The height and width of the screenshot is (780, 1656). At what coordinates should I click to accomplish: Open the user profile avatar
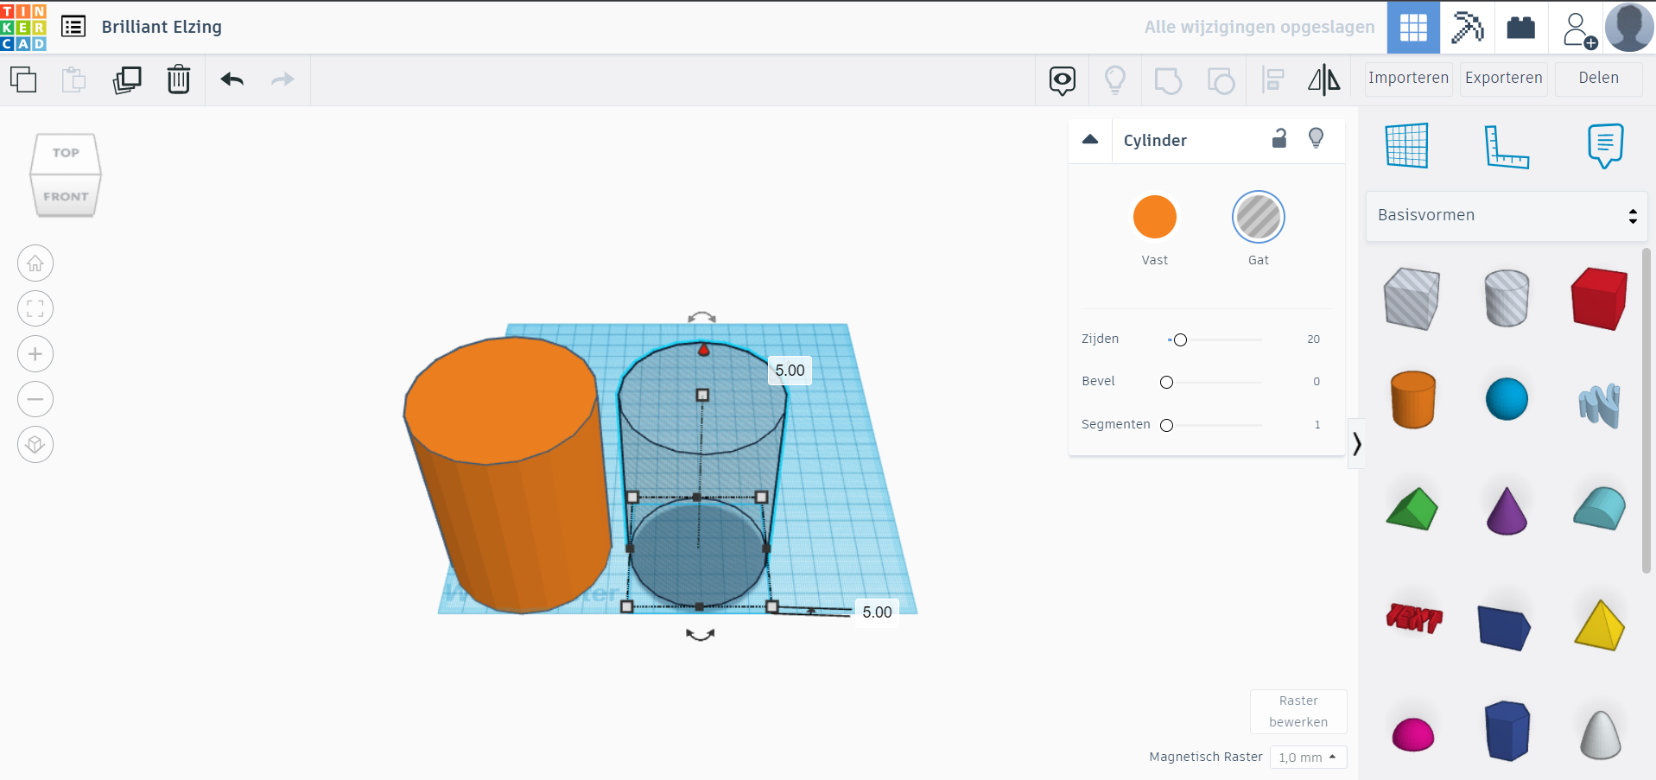pyautogui.click(x=1629, y=28)
